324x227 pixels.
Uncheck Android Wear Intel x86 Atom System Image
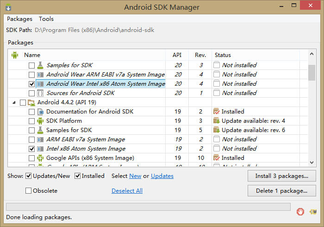[x=31, y=84]
